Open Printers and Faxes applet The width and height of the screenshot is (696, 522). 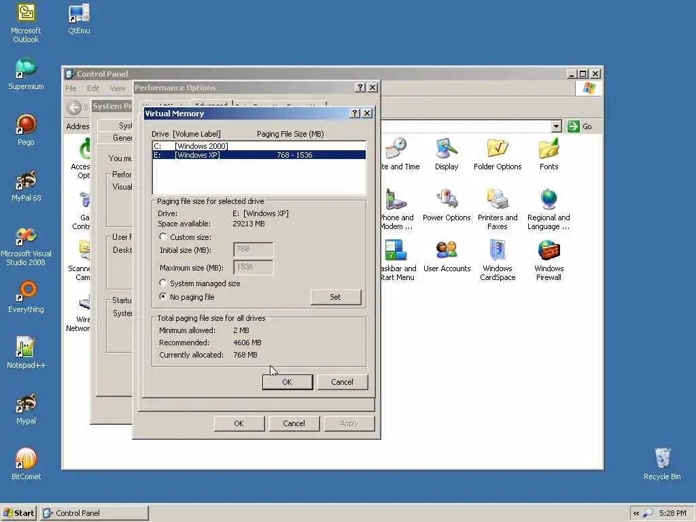tap(497, 209)
